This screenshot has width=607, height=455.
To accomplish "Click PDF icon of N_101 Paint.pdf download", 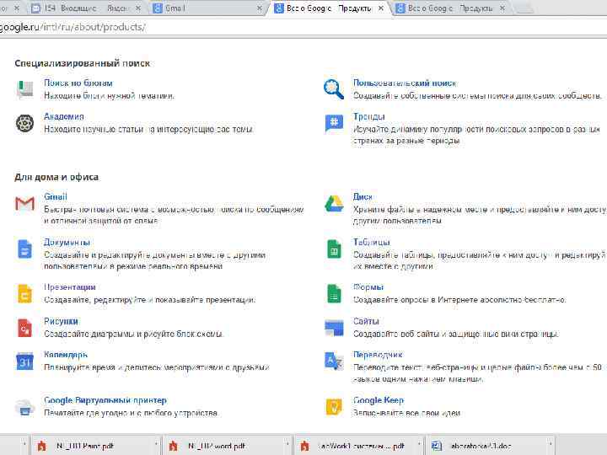I will [x=41, y=446].
